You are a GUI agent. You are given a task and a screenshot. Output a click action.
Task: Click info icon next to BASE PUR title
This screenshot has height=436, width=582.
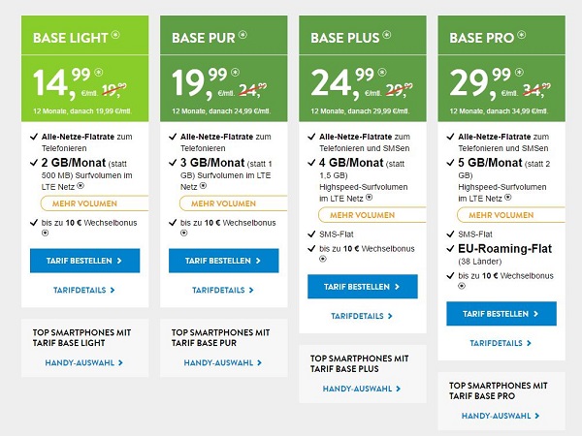[242, 35]
